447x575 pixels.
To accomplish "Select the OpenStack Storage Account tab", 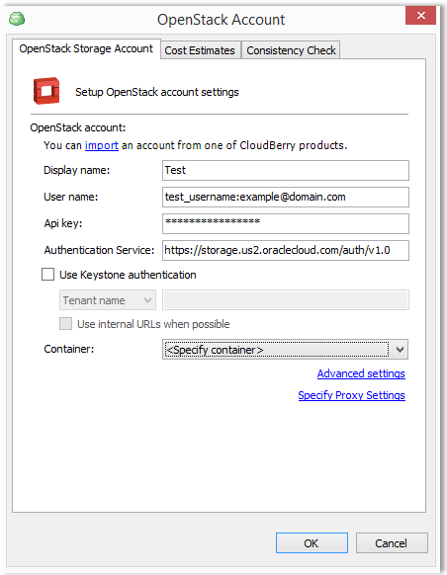I will tap(86, 48).
